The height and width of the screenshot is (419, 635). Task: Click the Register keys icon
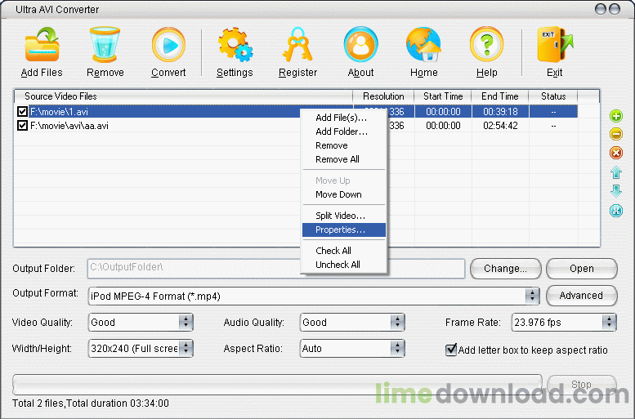pos(297,46)
